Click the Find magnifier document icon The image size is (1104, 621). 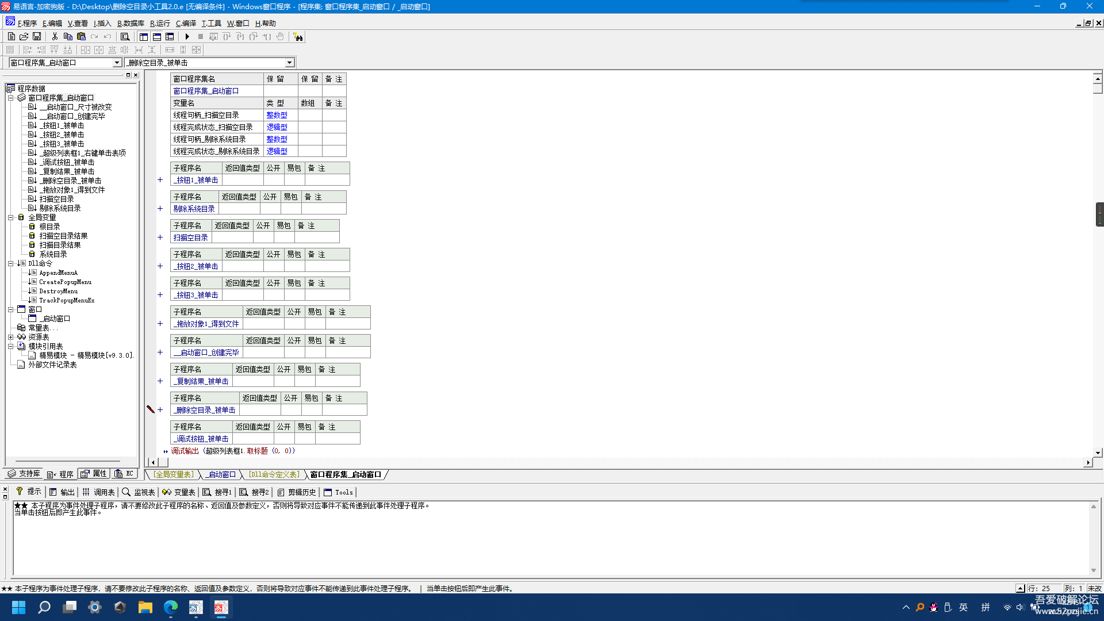[125, 37]
